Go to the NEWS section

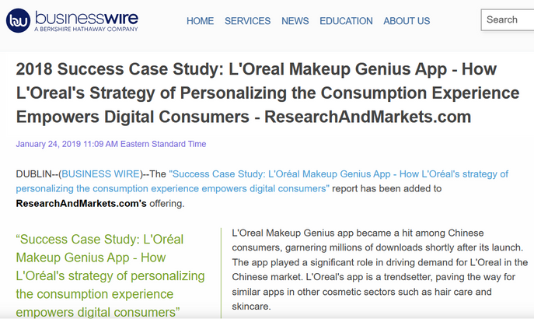[295, 21]
